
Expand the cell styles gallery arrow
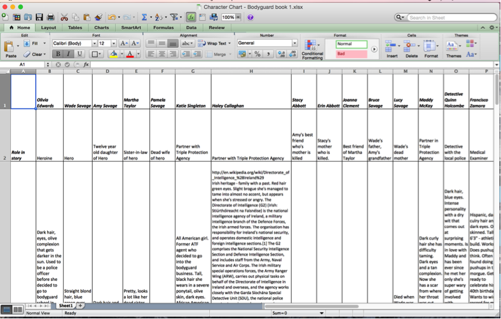pos(374,49)
